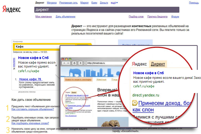Open the Новое кафе в Спб example ad
201x134 pixels.
pos(33,58)
